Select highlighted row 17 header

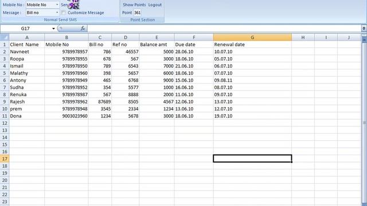point(5,159)
